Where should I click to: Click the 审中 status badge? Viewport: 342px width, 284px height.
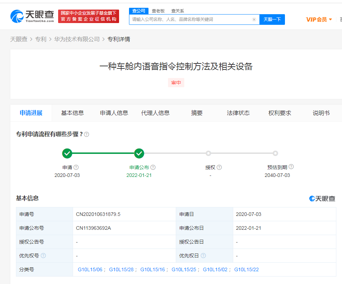(176, 83)
